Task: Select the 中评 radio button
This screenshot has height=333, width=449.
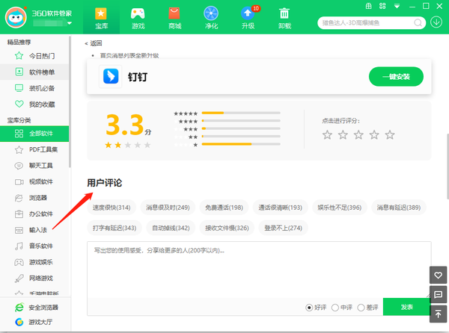Action: pos(335,308)
